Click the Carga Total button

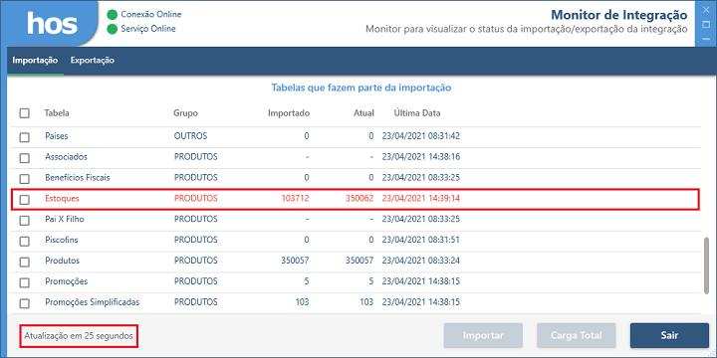point(577,336)
